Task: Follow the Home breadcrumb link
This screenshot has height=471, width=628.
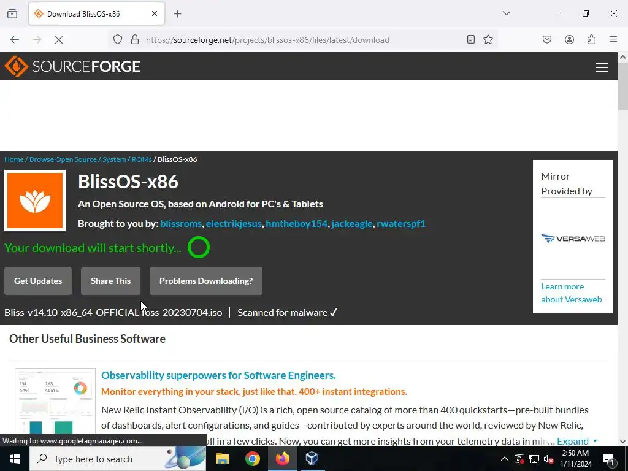Action: click(14, 159)
